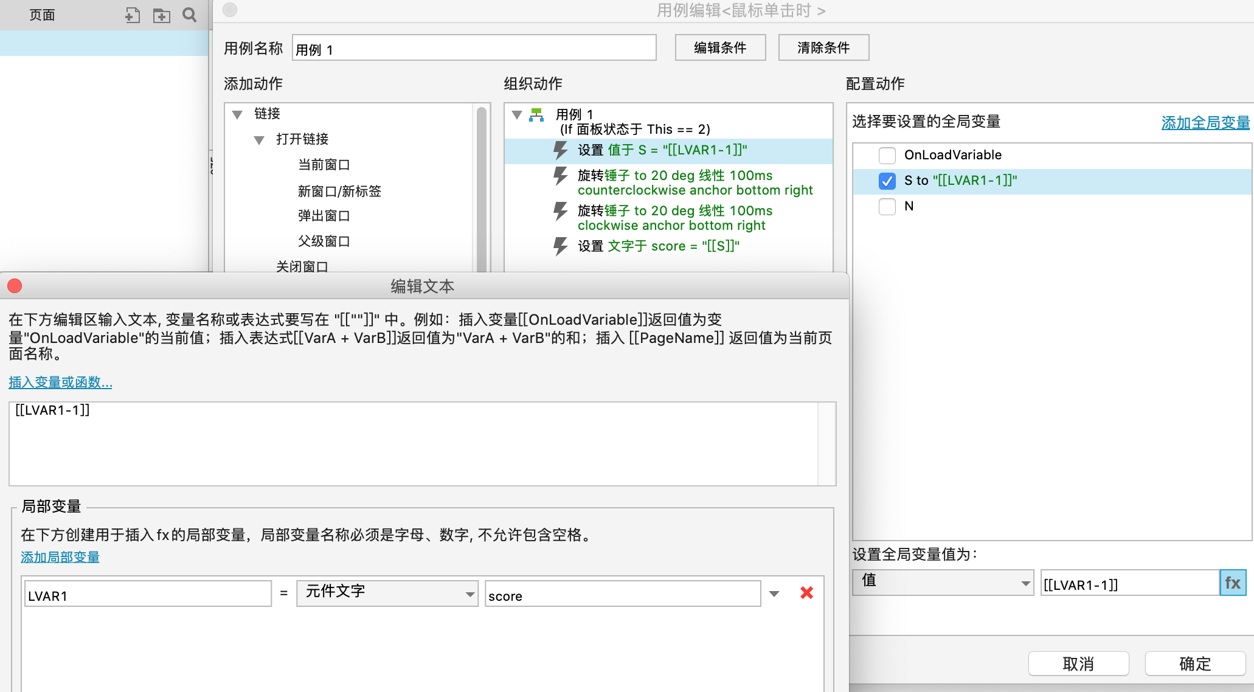Uncheck the S variable checkbox
Viewport: 1254px width, 692px height.
click(887, 181)
